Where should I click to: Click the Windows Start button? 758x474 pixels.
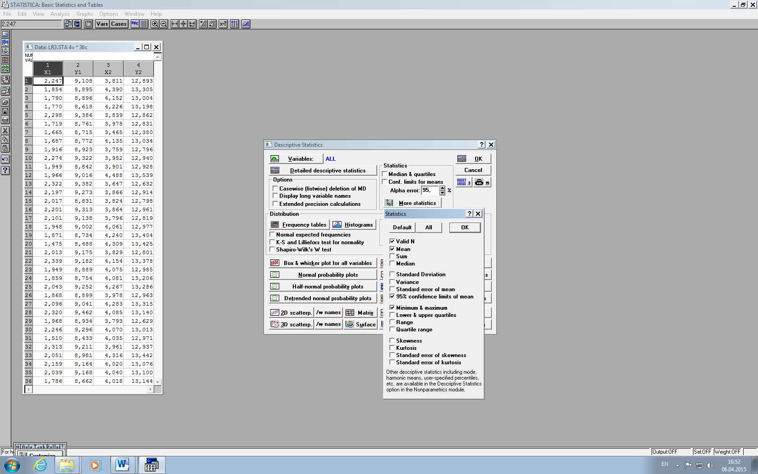pos(12,465)
